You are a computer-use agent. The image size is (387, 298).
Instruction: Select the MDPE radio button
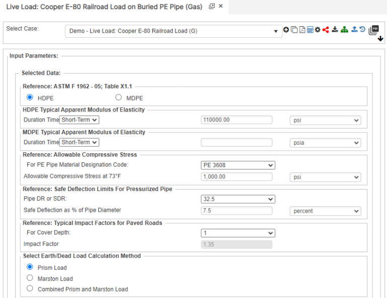[x=119, y=98]
